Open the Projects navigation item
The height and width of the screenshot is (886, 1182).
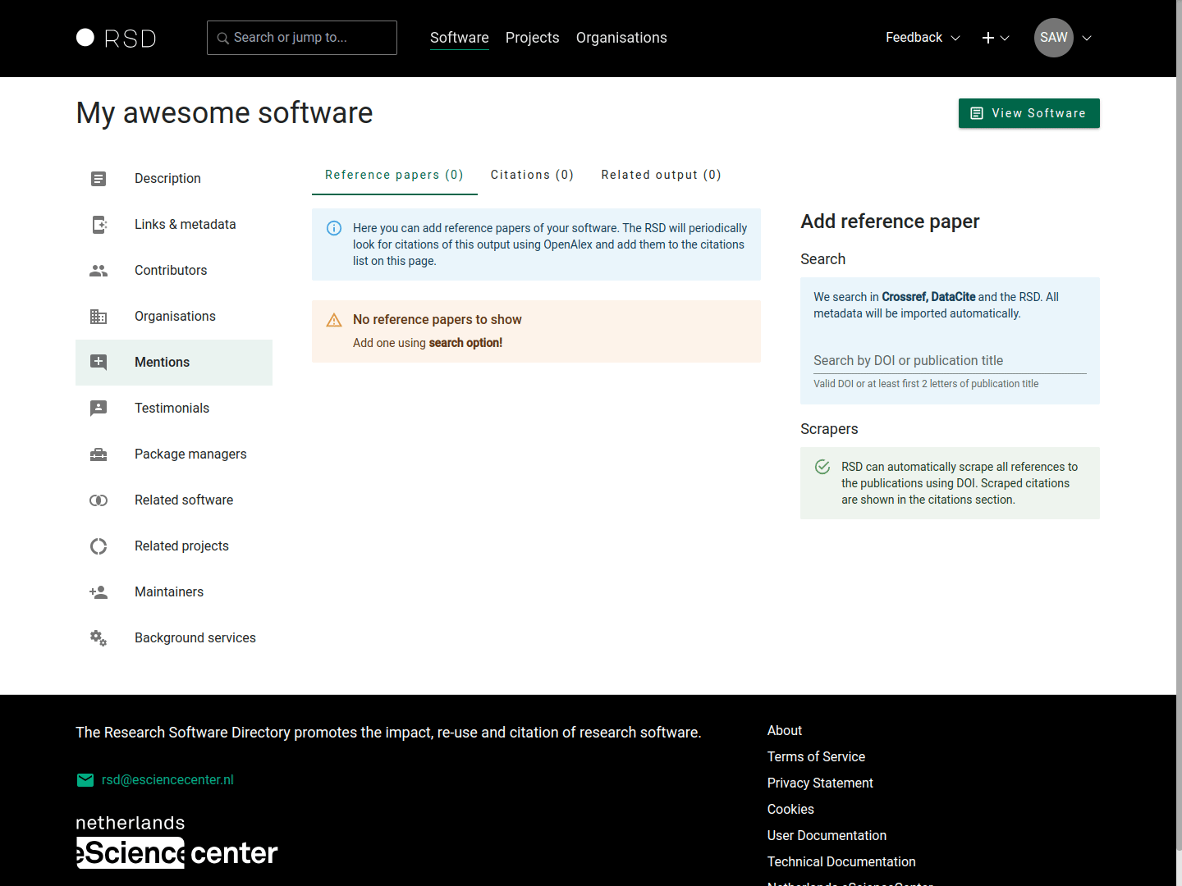532,38
